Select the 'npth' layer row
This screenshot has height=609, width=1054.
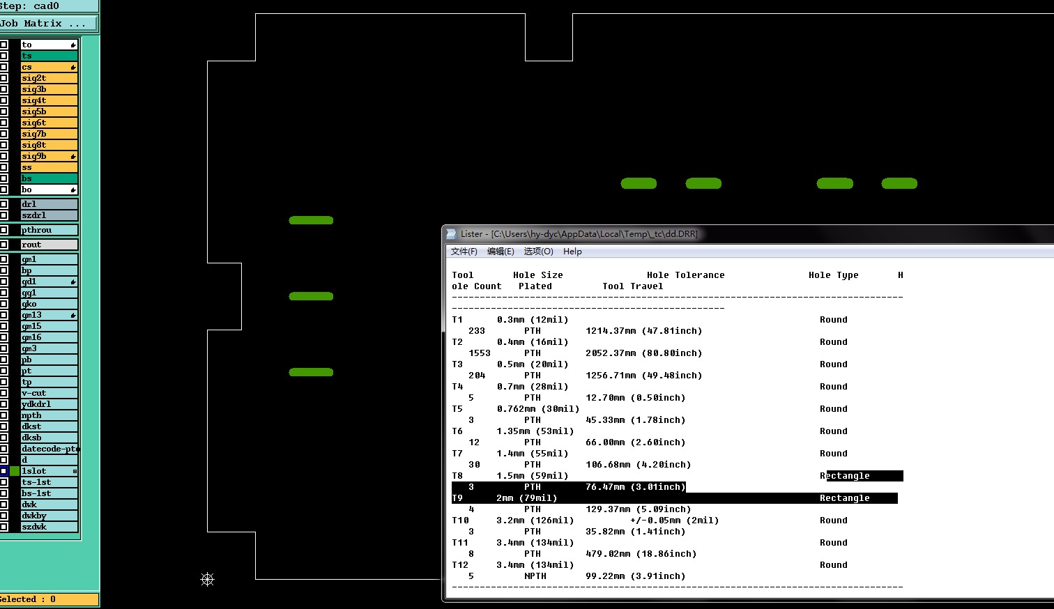[x=49, y=415]
